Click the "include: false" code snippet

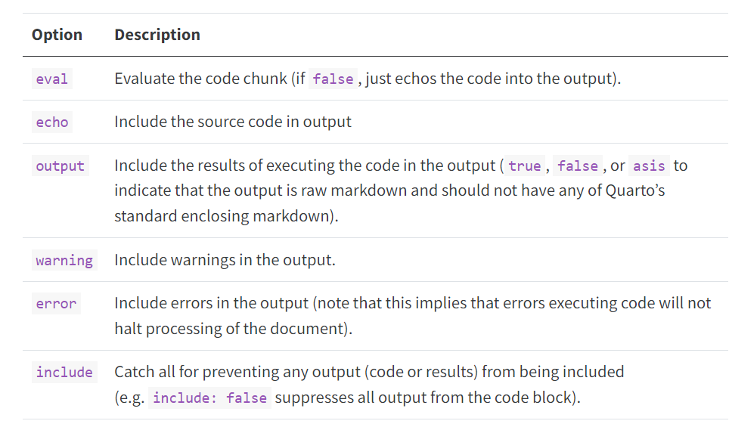coord(209,398)
